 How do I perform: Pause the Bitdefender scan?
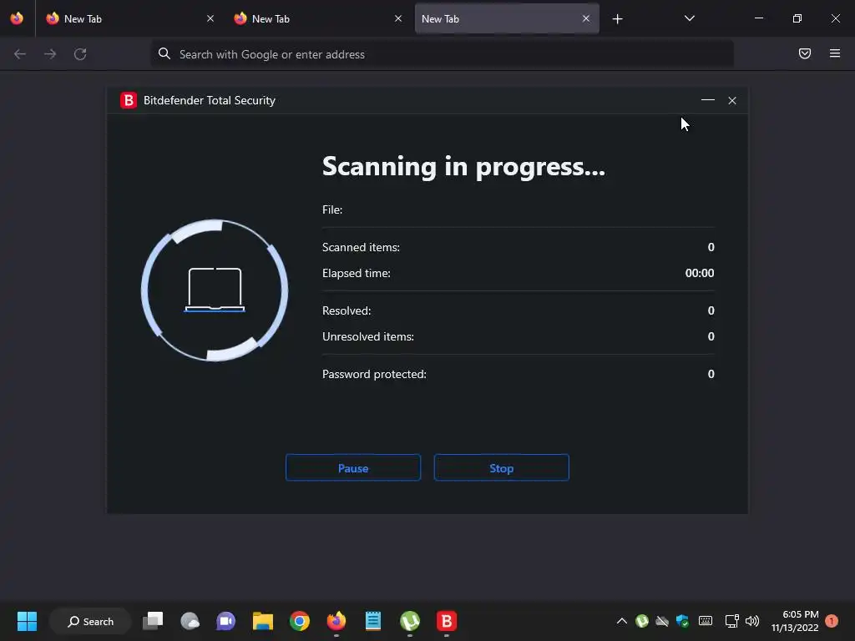click(353, 467)
